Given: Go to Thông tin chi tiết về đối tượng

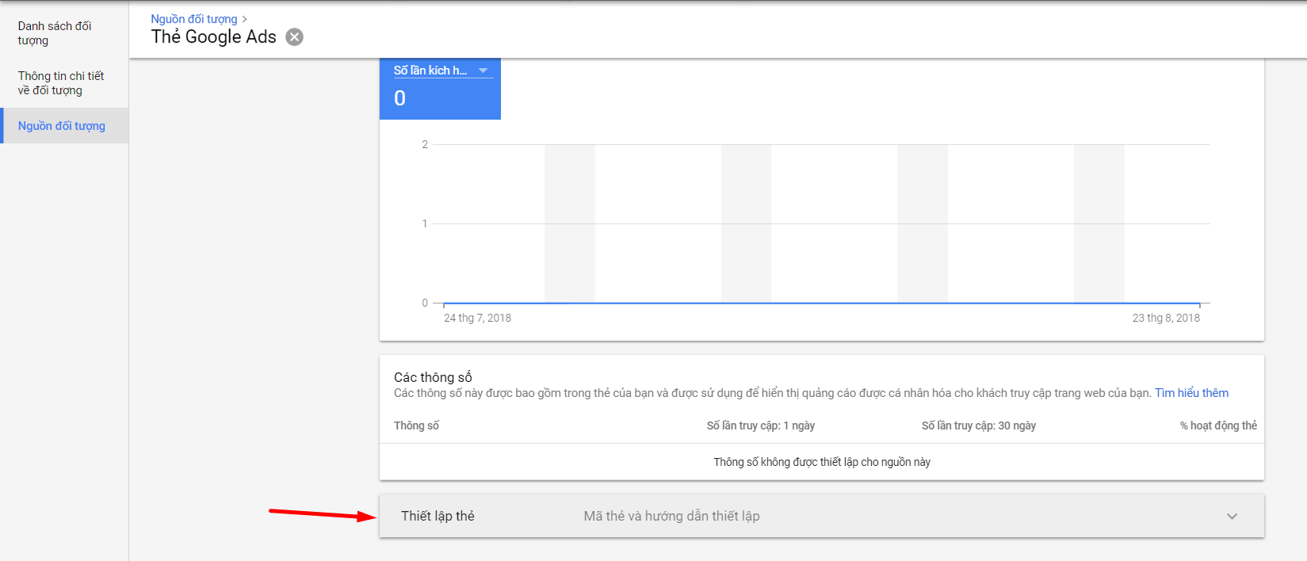Looking at the screenshot, I should point(61,83).
